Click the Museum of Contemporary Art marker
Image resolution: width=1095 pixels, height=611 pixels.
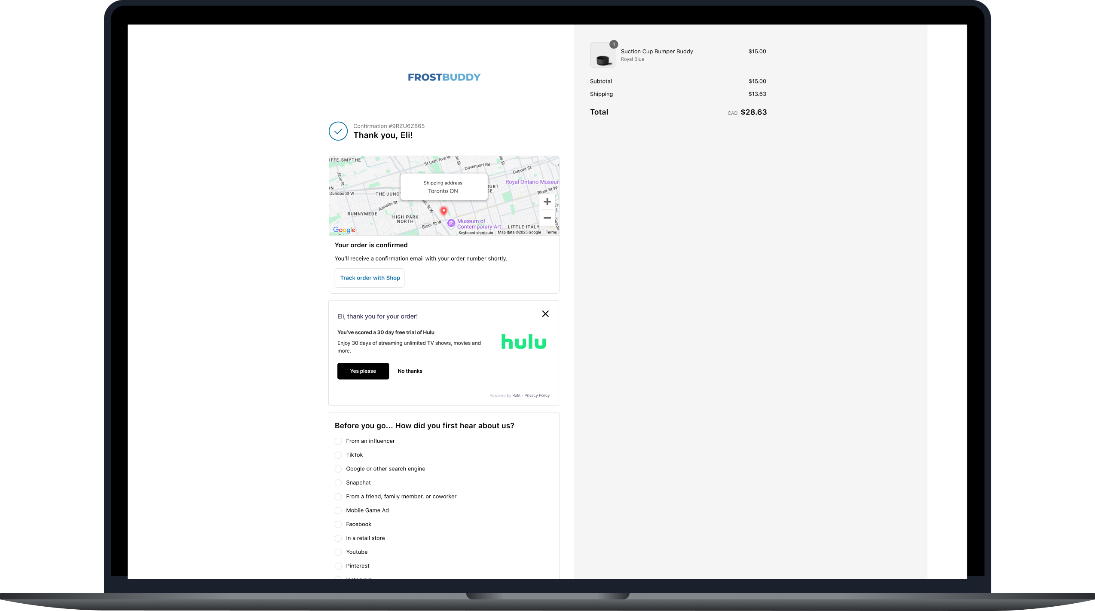coord(451,223)
